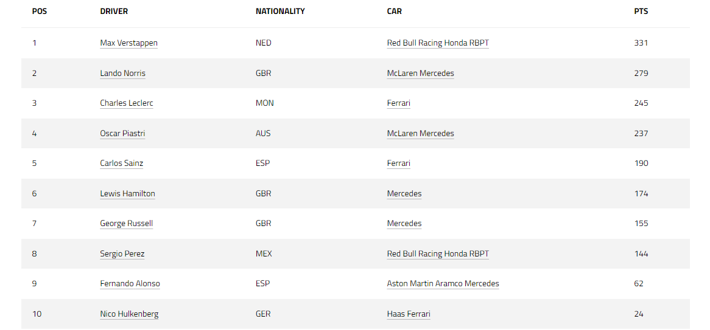The height and width of the screenshot is (330, 710).
Task: Open Mercedes link in Hamilton row
Action: pos(404,194)
